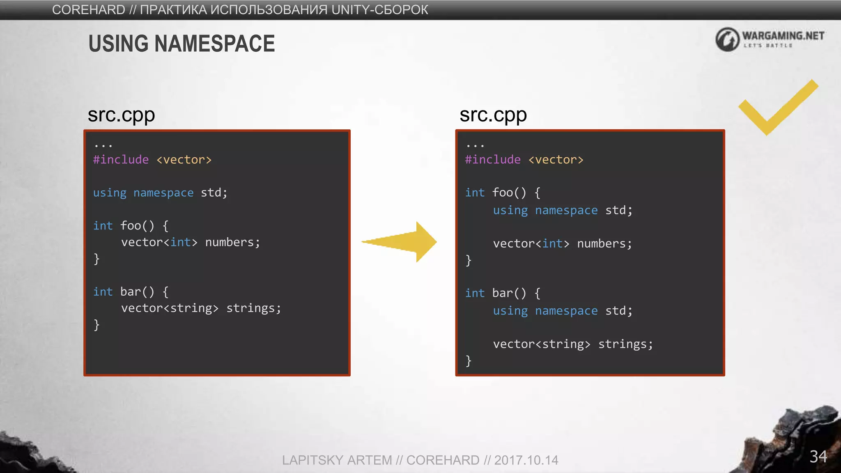Screen dimensions: 841x473
Task: Click 'vector<int> numbers;' in the right code box
Action: [563, 244]
